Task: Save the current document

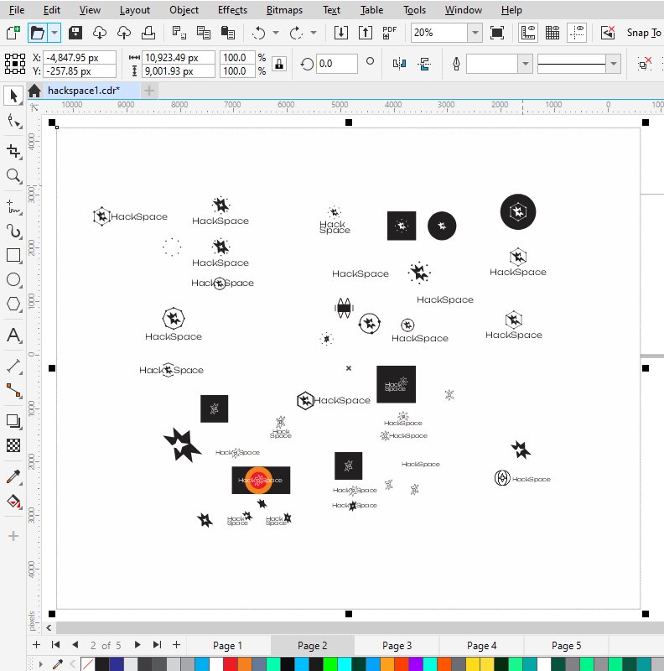Action: pos(75,33)
